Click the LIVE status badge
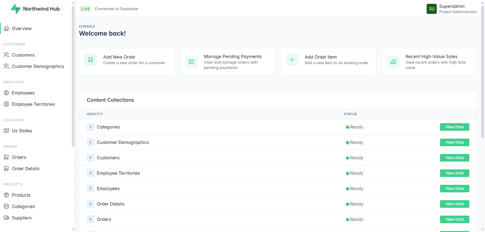 click(x=85, y=9)
